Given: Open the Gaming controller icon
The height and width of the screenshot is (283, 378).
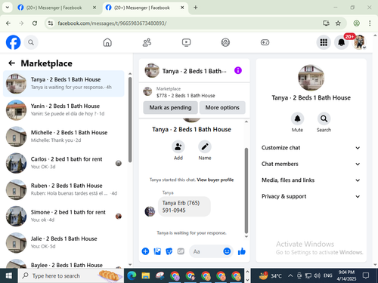Looking at the screenshot, I should point(265,42).
